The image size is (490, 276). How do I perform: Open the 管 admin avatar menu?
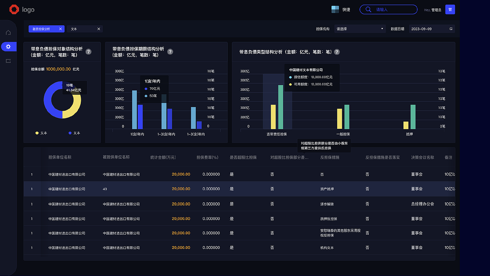tap(450, 9)
